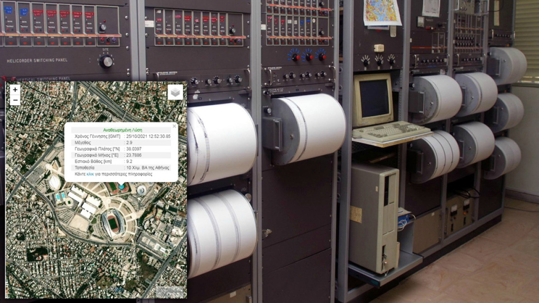Close the earthquake info popup

[174, 126]
